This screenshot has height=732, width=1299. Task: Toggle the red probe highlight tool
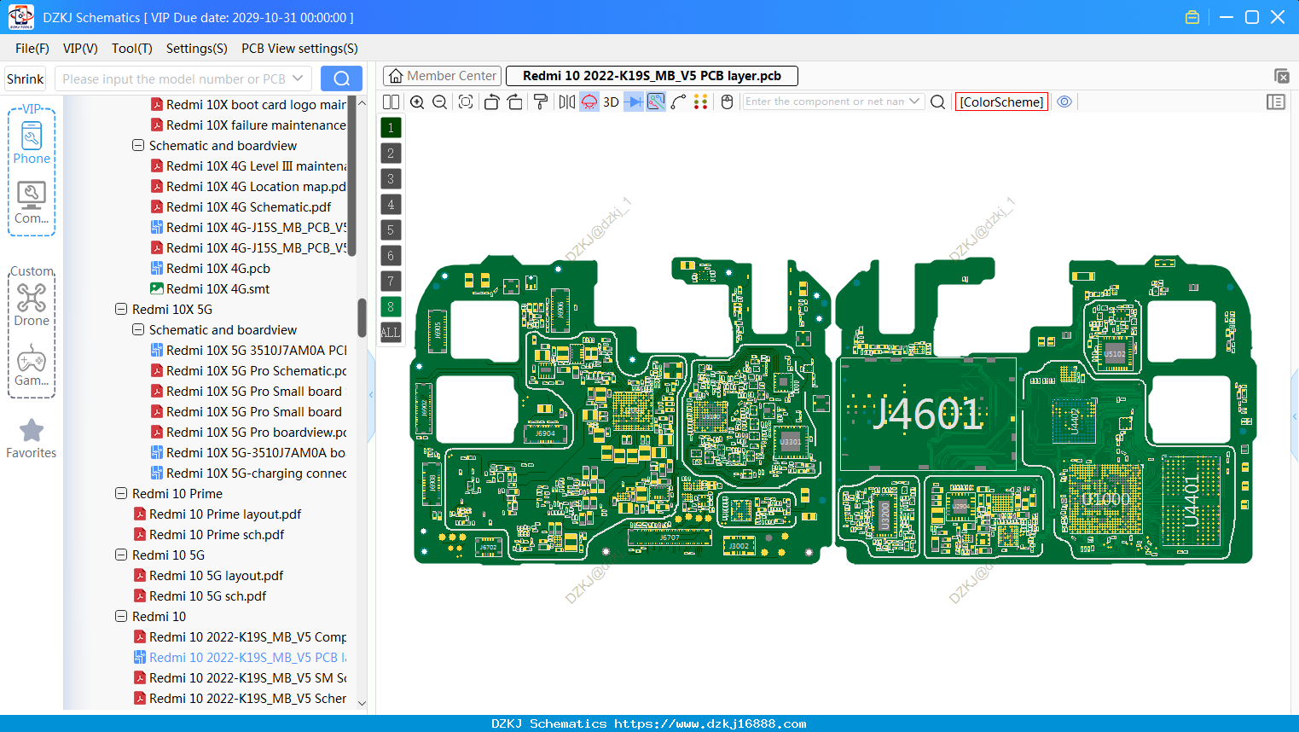(589, 102)
